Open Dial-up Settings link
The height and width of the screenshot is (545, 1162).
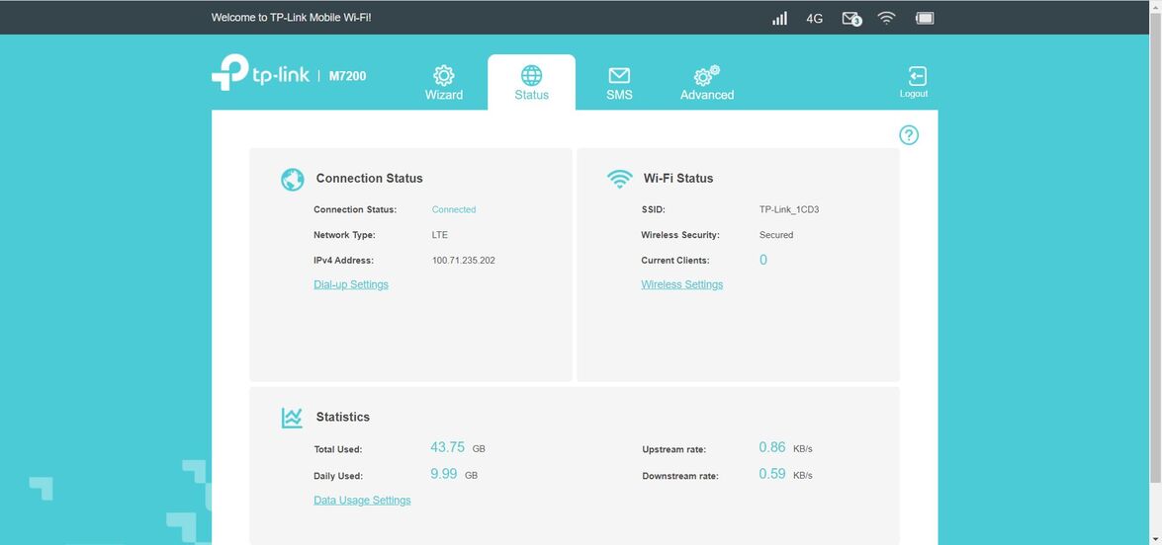pos(350,284)
